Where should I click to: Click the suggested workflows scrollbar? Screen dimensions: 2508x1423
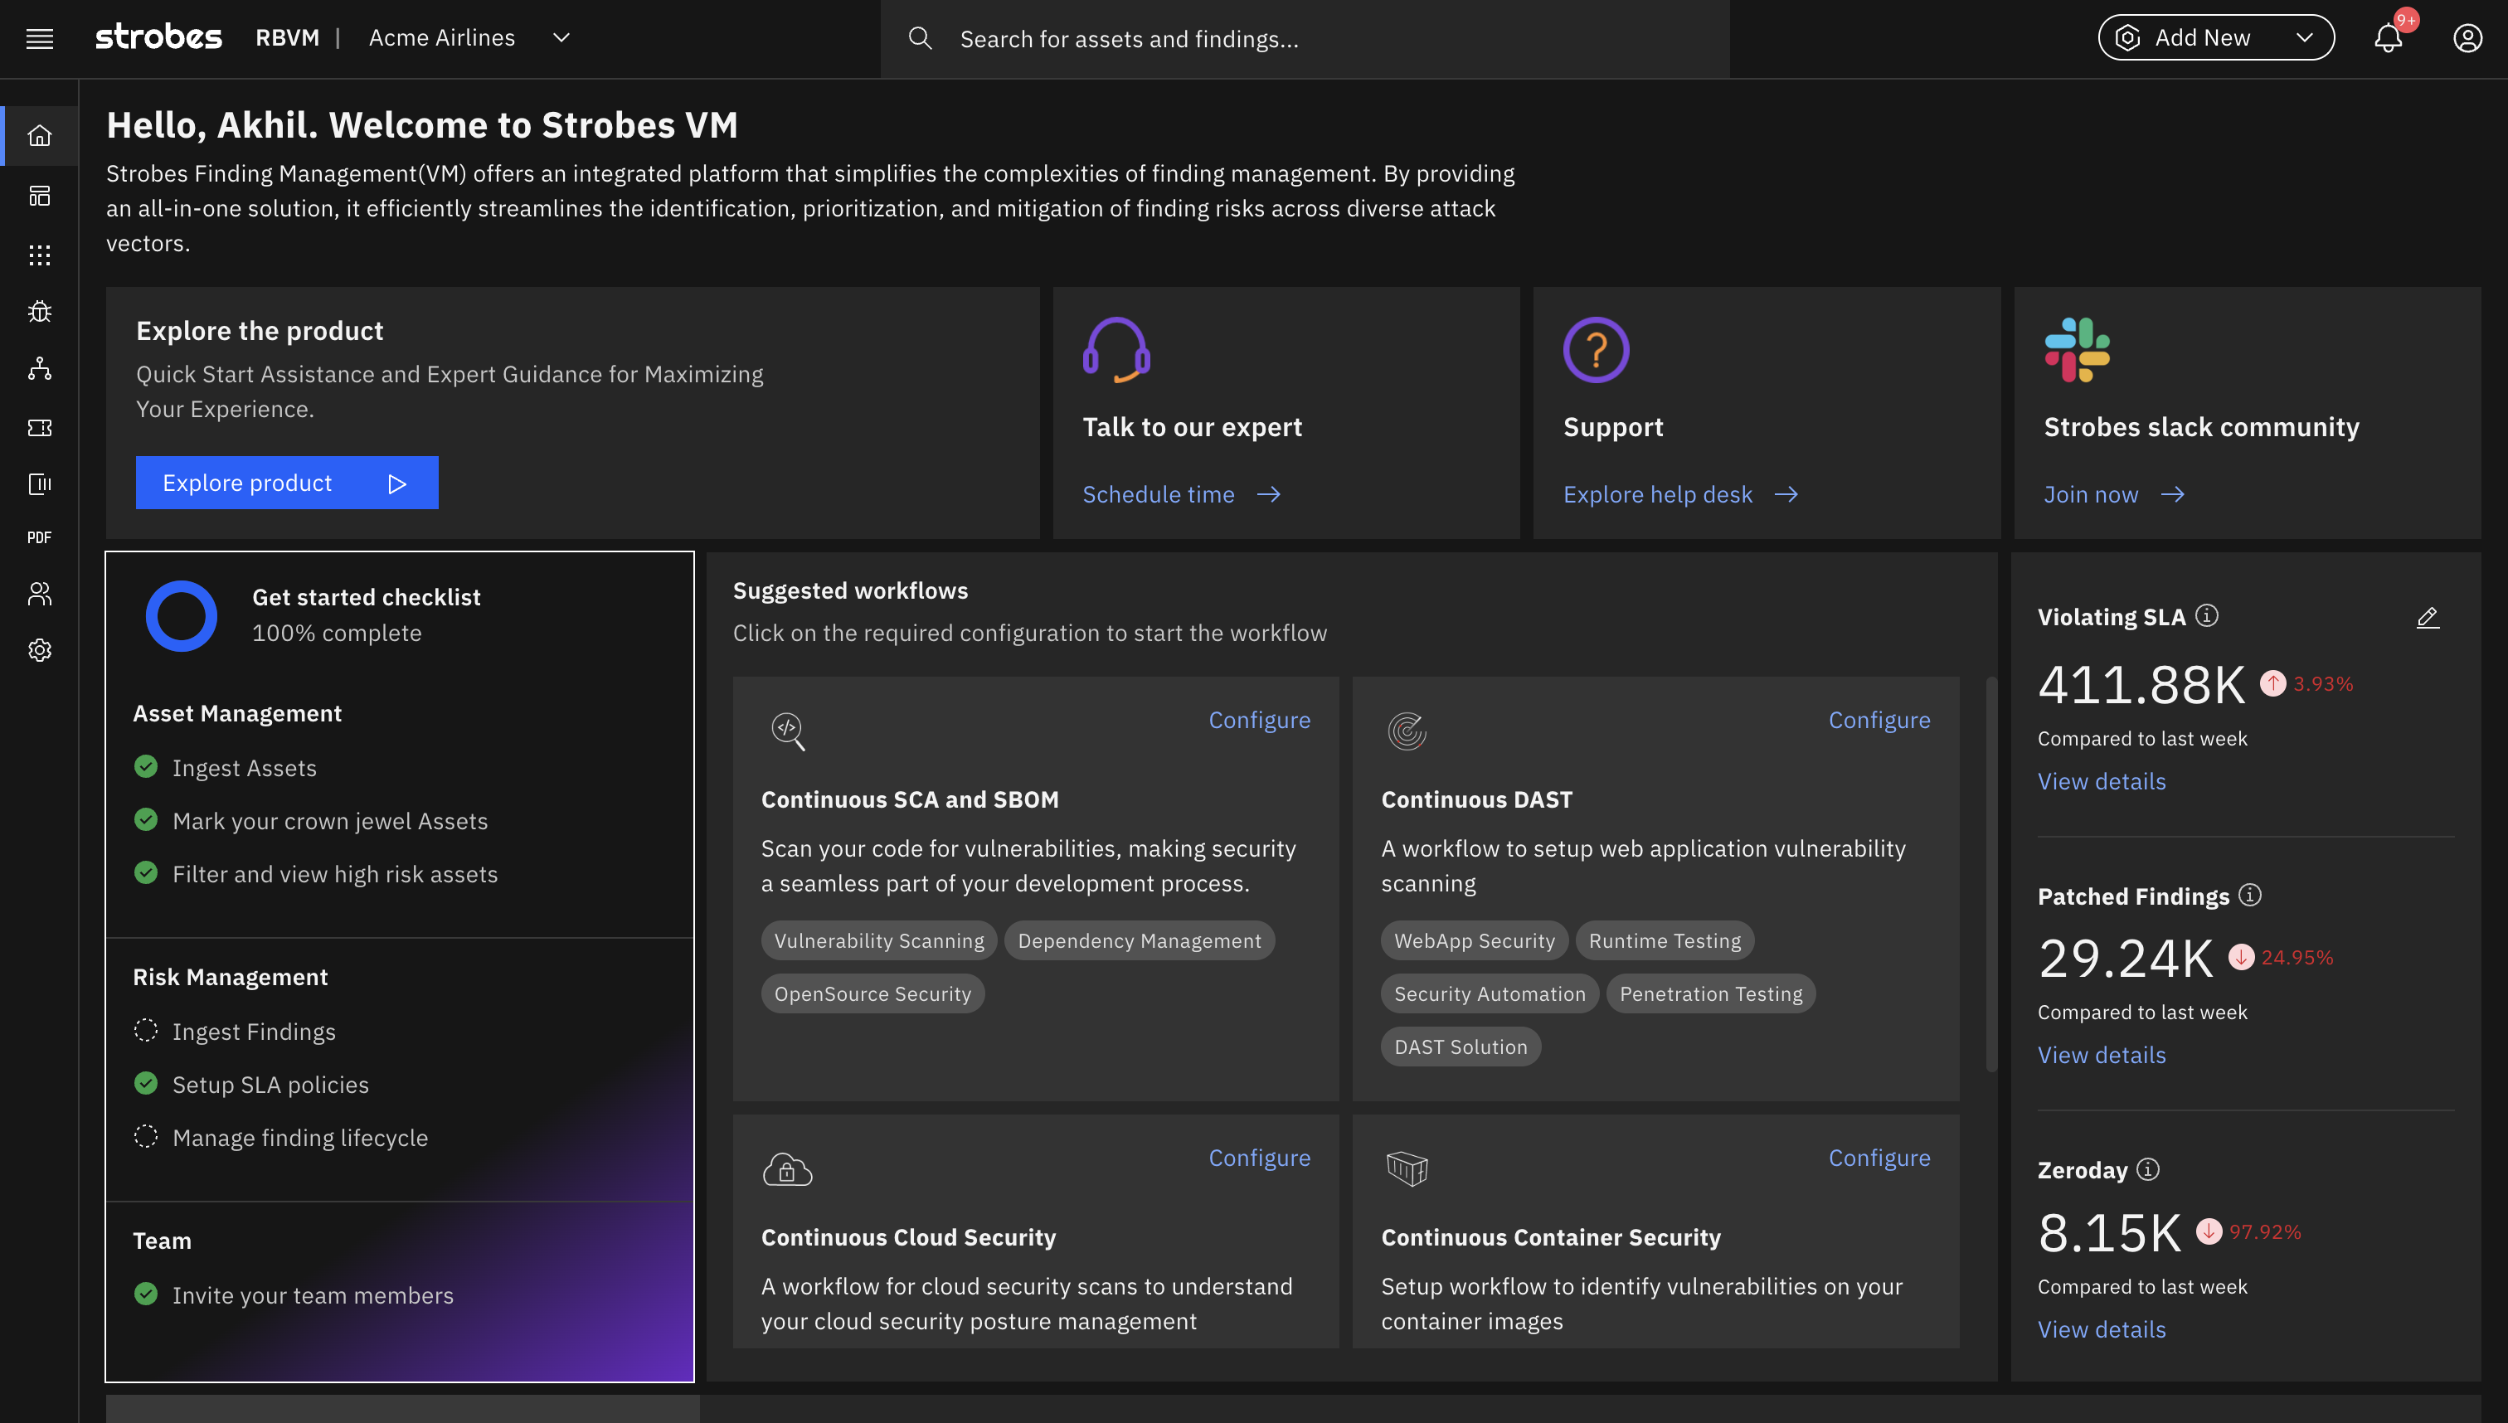(x=1992, y=875)
